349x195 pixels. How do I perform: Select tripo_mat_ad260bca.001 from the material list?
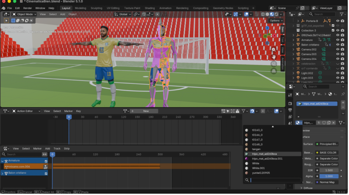(267, 159)
